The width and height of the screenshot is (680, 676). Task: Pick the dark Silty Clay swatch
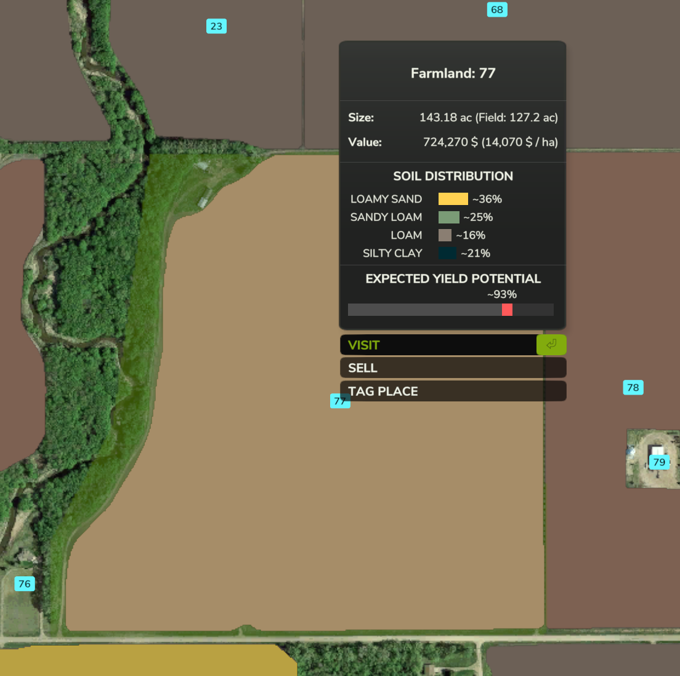447,253
